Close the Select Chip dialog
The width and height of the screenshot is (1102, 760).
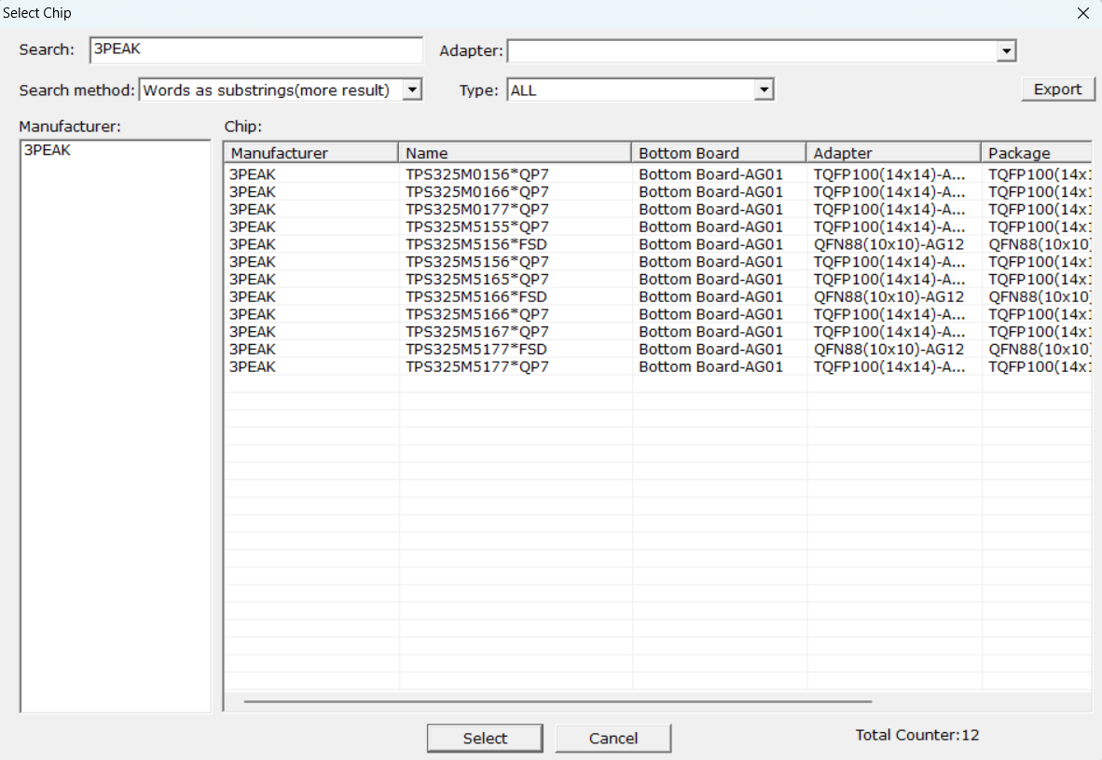1083,13
